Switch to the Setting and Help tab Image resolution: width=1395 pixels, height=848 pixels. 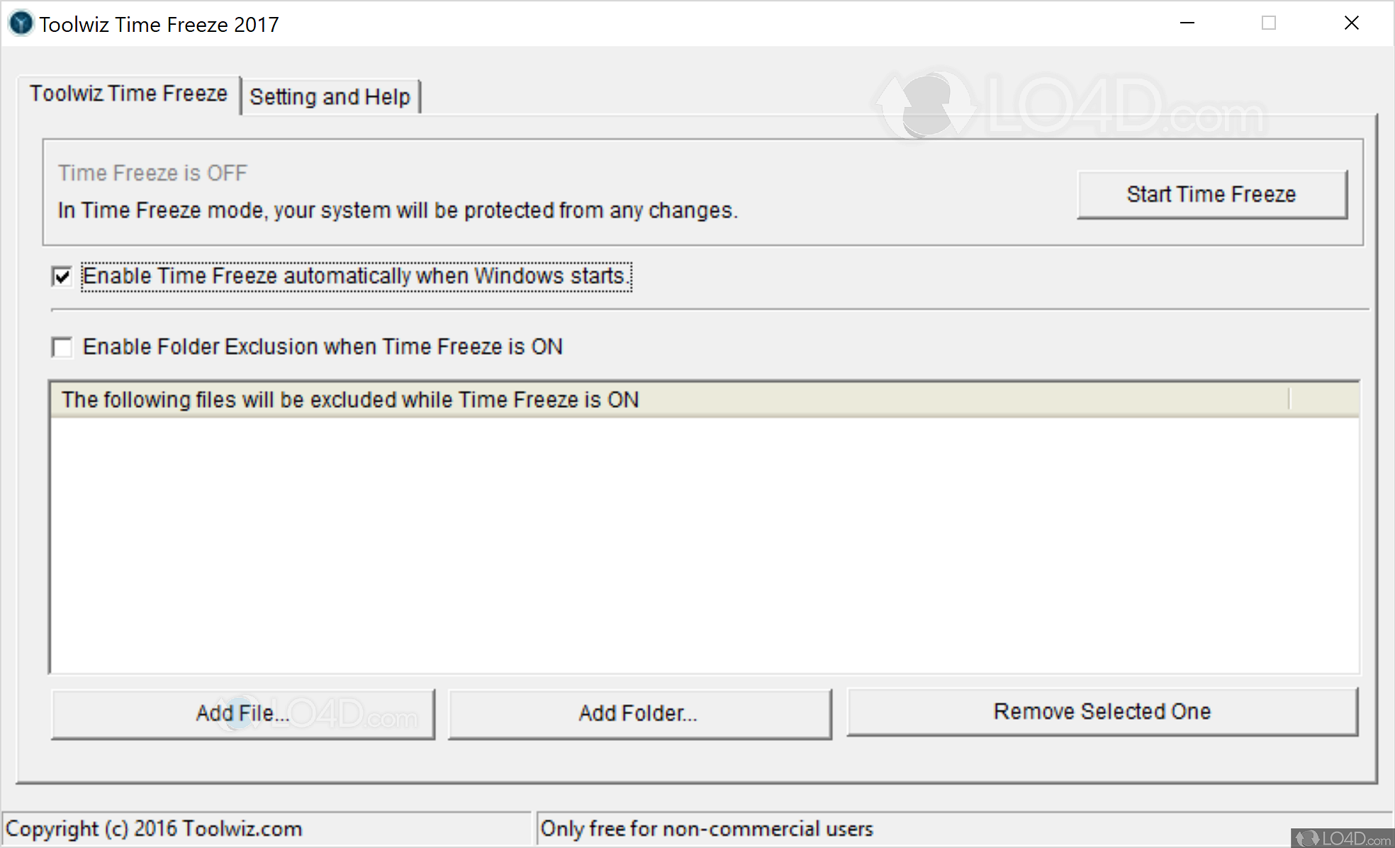pos(330,96)
